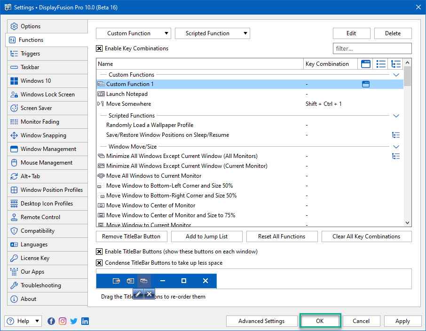
Task: Click the Delete button
Action: point(393,33)
